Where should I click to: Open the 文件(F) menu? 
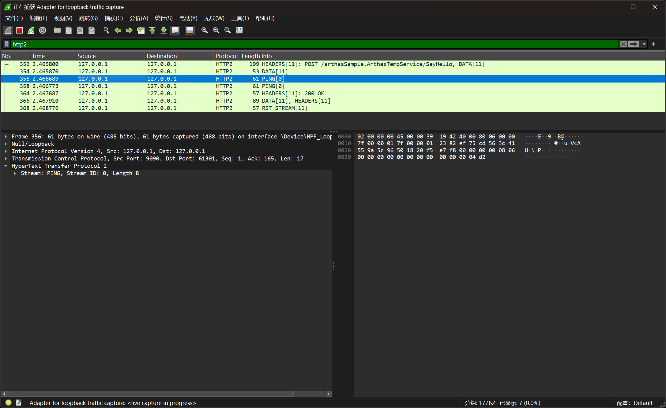[x=14, y=18]
